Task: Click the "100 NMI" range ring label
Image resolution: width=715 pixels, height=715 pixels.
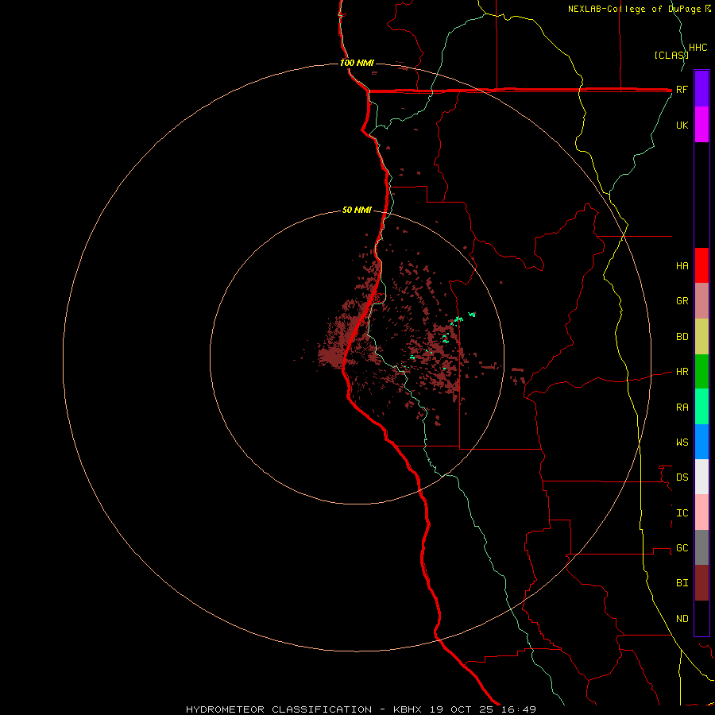Action: click(x=357, y=63)
